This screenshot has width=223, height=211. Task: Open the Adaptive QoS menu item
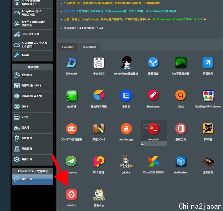[x=33, y=13]
